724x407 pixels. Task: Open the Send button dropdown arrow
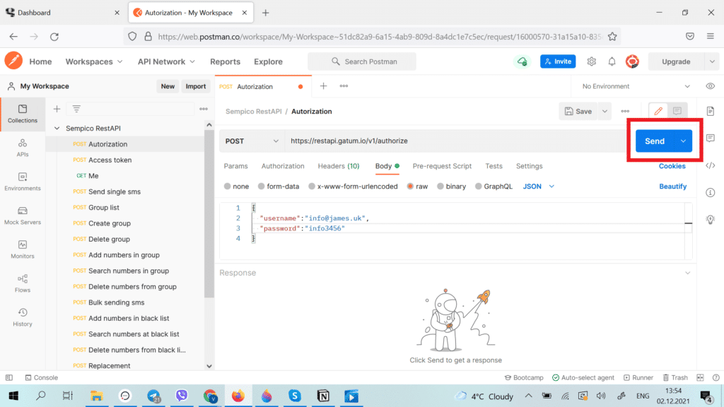[x=683, y=141]
